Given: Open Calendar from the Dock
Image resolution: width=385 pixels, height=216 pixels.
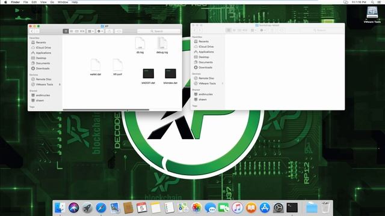Looking at the screenshot, I should point(142,208).
